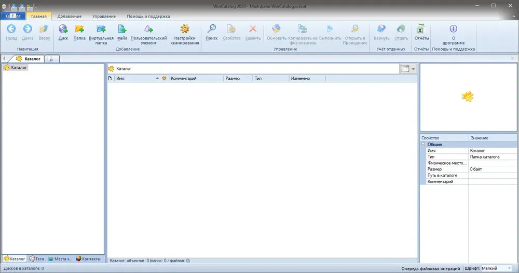Switch to the Главная ribbon tab
This screenshot has height=273, width=519.
pyautogui.click(x=39, y=16)
